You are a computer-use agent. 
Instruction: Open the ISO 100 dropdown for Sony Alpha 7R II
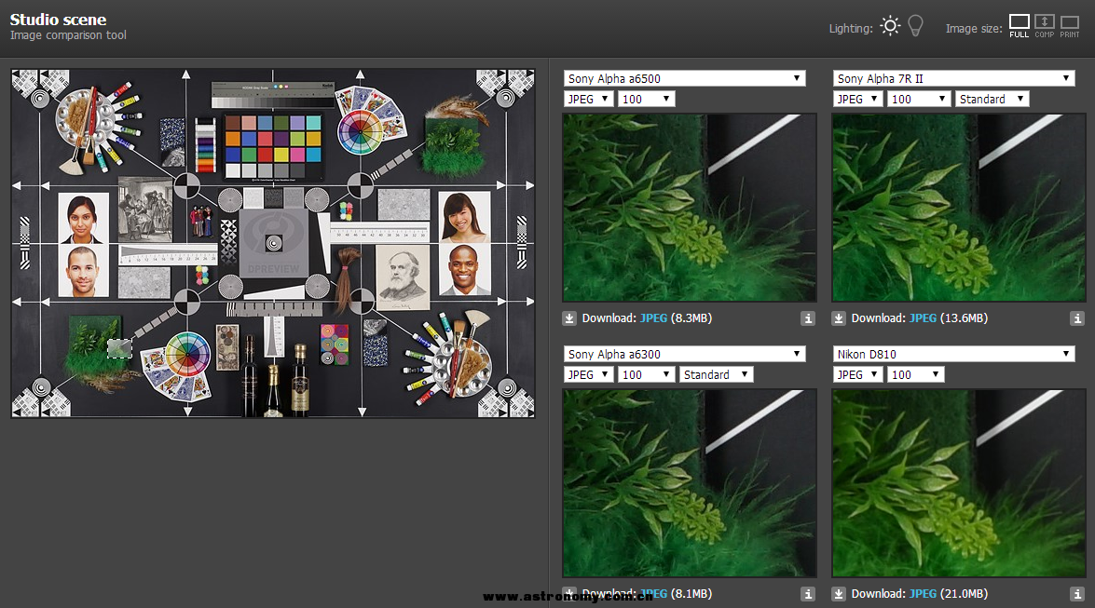[918, 99]
